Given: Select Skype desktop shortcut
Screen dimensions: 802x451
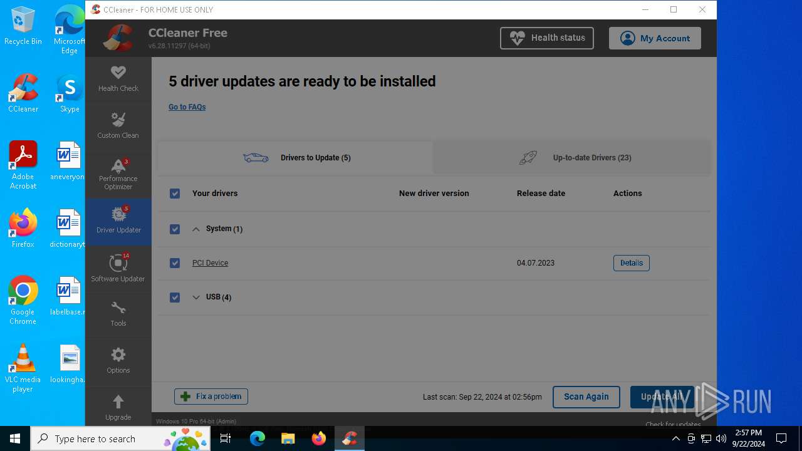Looking at the screenshot, I should click(x=70, y=94).
